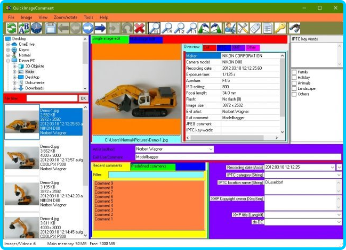The height and width of the screenshot is (250, 346).
Task: Click the QuickImageComment app icon in title bar
Action: click(x=9, y=8)
